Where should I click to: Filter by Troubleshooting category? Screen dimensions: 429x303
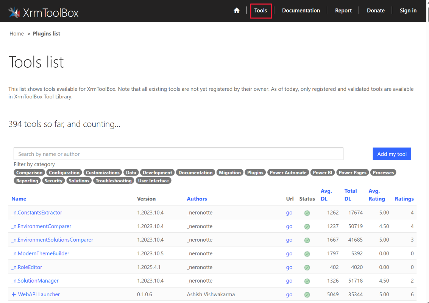click(114, 181)
